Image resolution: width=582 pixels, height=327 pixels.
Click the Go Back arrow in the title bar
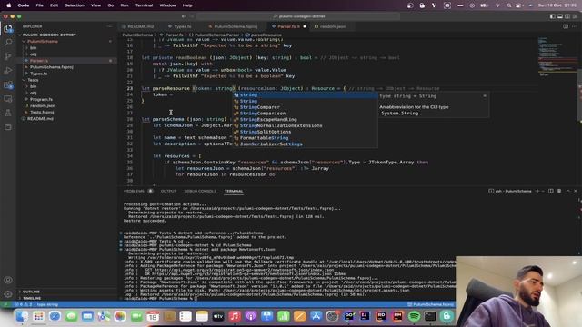184,16
